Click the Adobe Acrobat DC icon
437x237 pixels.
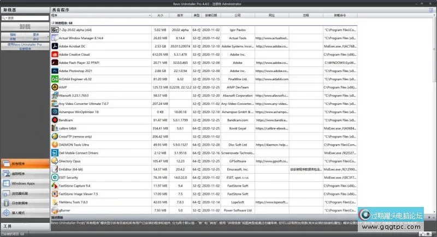pyautogui.click(x=55, y=46)
